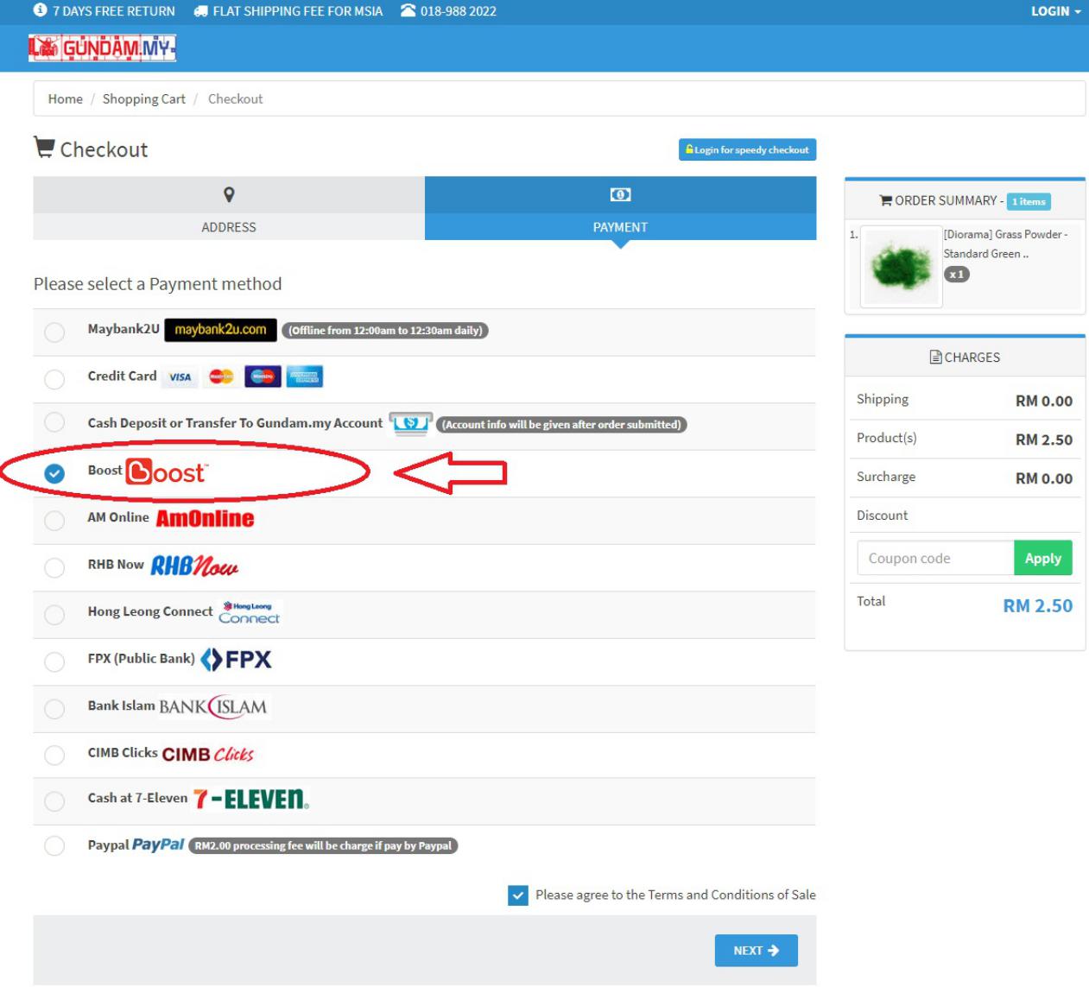This screenshot has width=1089, height=987.
Task: Click the Boost payment logo
Action: coord(167,471)
